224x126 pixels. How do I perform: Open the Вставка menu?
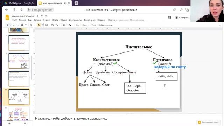point(37,20)
